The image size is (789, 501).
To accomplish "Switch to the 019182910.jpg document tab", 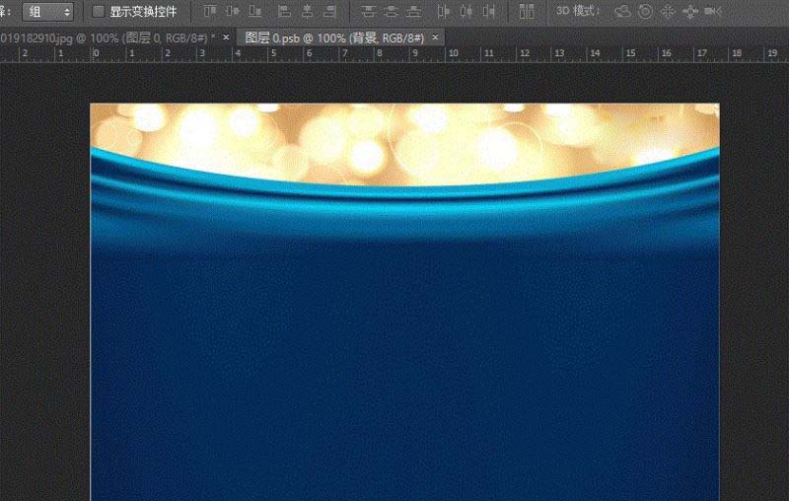I will (x=108, y=37).
